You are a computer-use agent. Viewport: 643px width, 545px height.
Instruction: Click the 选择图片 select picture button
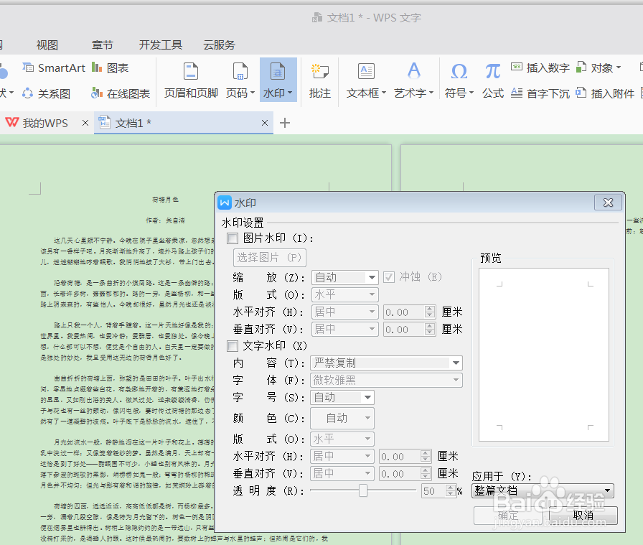(x=269, y=257)
